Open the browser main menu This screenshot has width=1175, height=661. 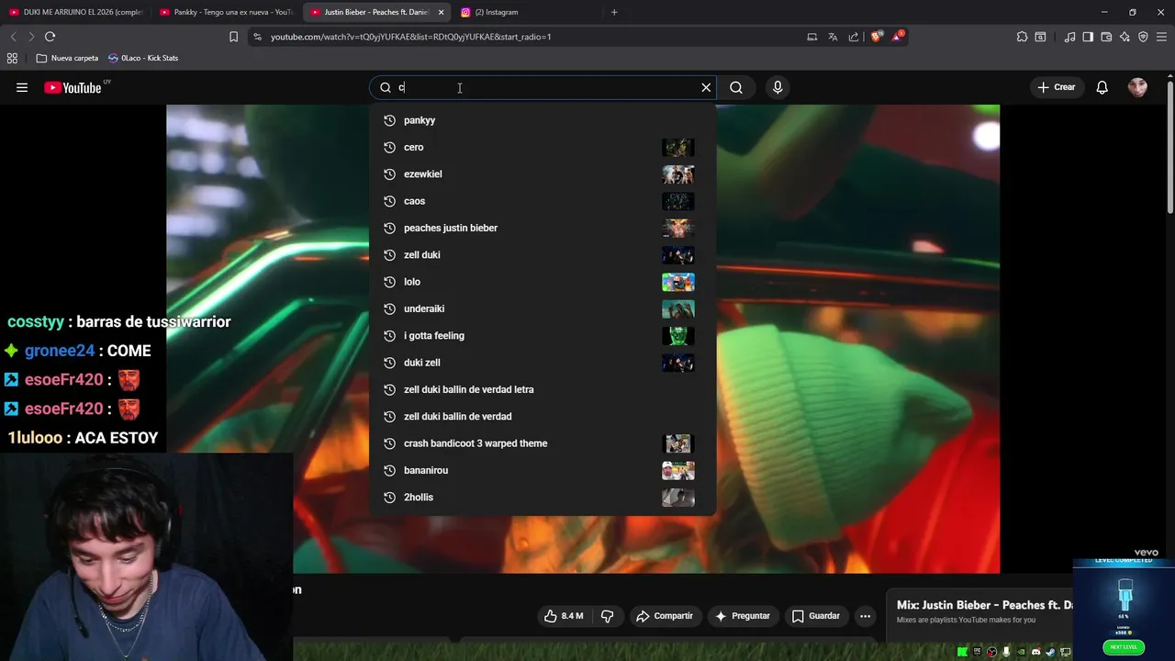click(x=1161, y=37)
